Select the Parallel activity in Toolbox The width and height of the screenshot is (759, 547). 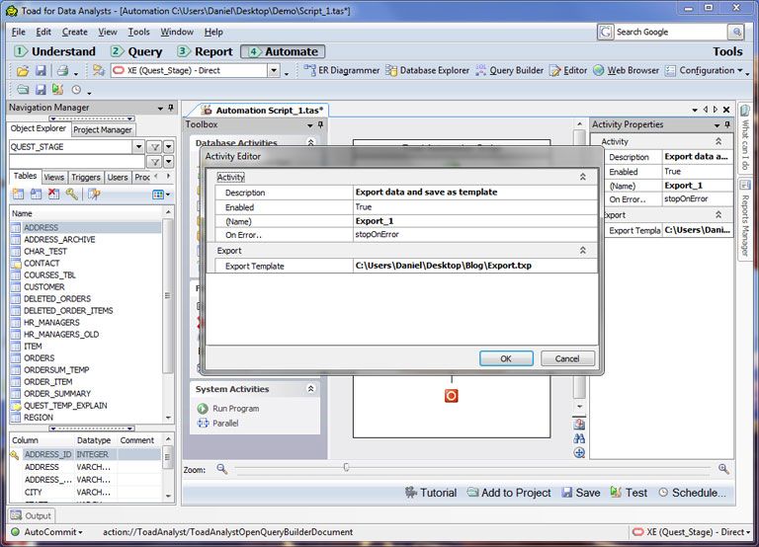pos(217,424)
